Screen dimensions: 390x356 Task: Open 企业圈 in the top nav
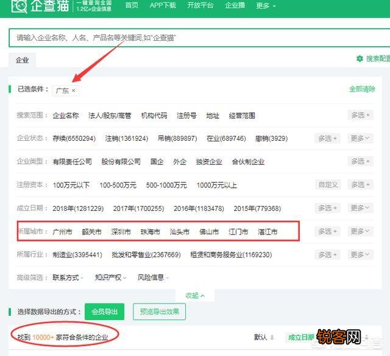(x=235, y=5)
